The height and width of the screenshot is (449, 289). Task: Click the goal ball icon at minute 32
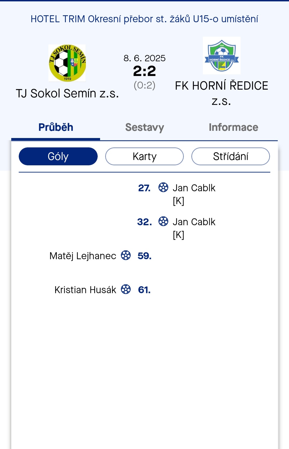[163, 221]
